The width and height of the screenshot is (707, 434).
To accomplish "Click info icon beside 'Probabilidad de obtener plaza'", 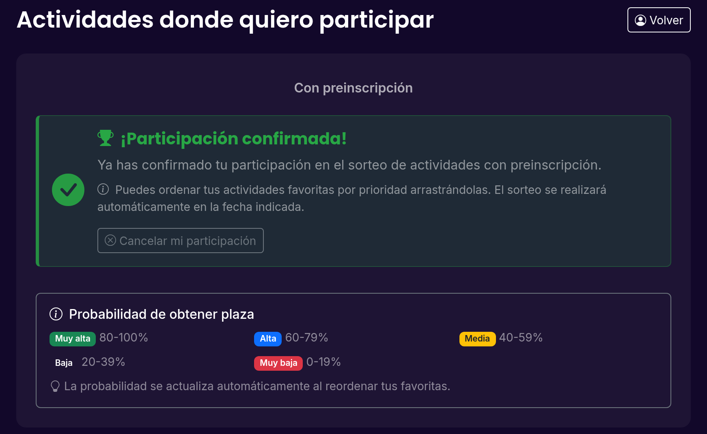I will tap(56, 314).
